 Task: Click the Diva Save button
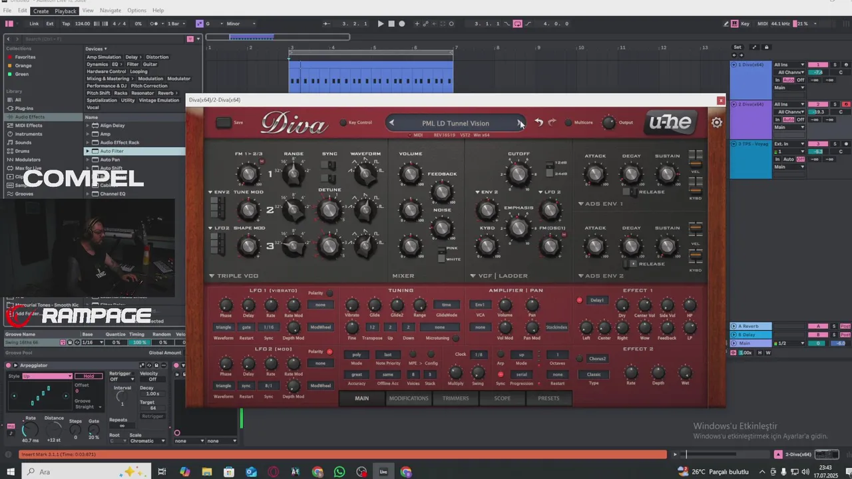[224, 122]
